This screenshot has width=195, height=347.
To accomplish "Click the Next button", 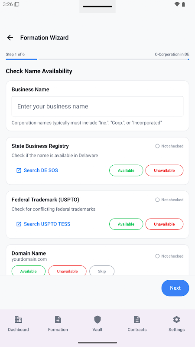I will coord(175,288).
